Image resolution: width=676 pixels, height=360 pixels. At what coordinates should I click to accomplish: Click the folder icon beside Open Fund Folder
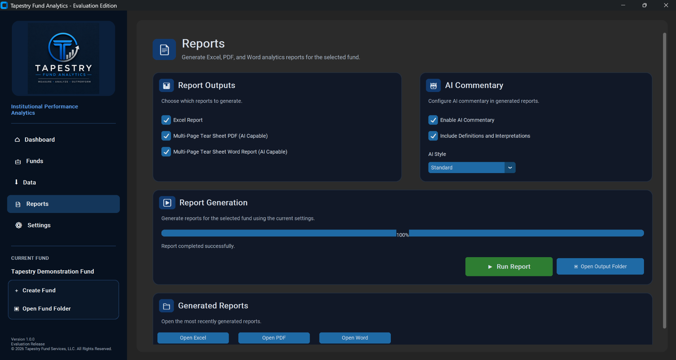point(17,309)
